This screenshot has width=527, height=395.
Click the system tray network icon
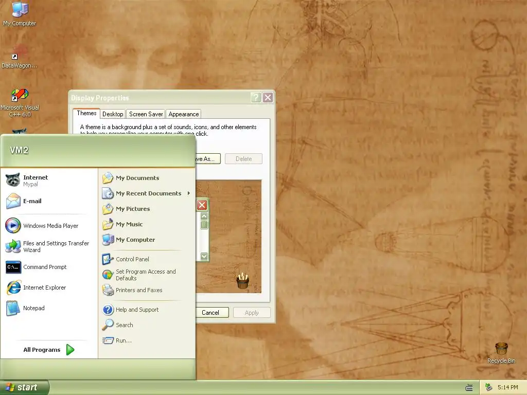click(488, 387)
